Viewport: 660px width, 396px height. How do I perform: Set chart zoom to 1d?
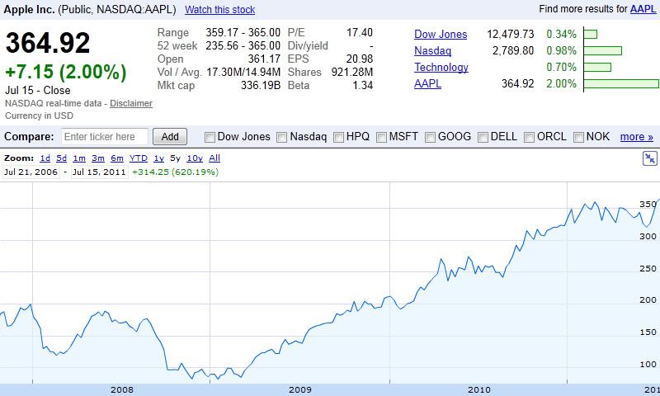45,158
